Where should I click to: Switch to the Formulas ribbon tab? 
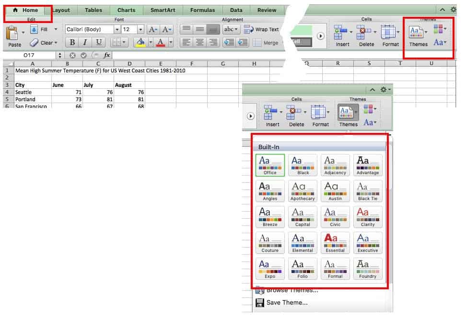click(x=202, y=10)
